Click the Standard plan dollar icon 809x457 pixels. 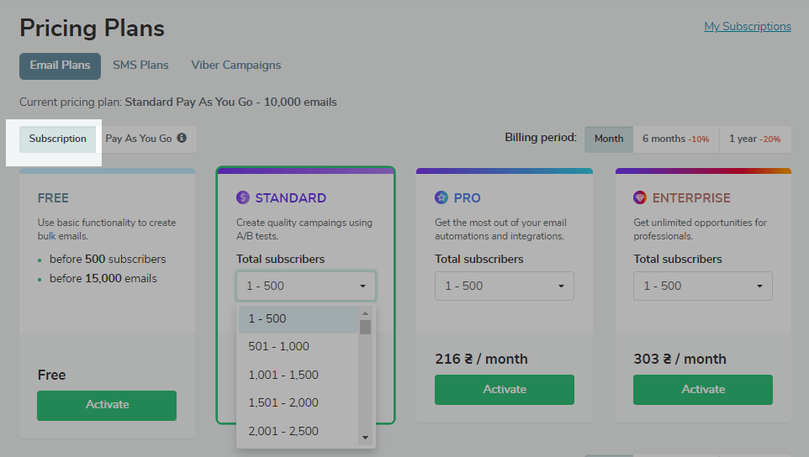(x=243, y=198)
